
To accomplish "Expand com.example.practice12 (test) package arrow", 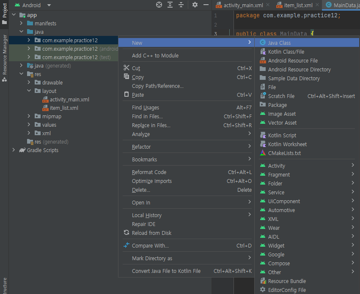I will coord(29,57).
